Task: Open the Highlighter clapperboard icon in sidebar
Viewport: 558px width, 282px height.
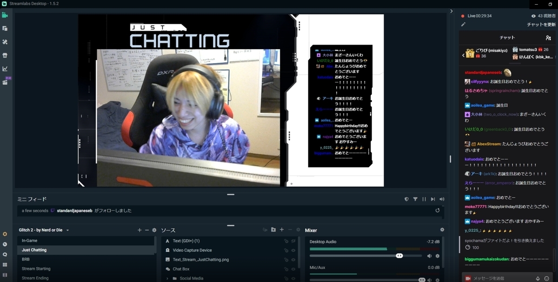Action: click(5, 82)
